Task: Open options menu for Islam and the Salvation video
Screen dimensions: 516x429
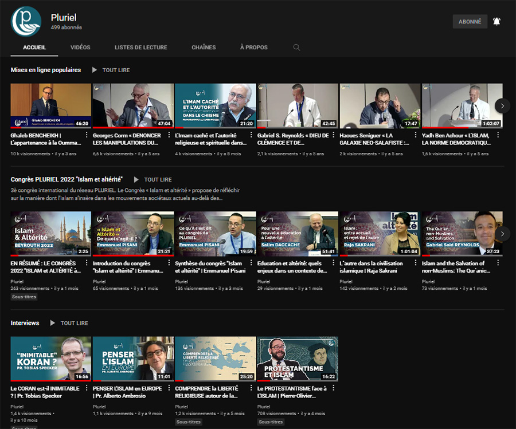Action: tap(498, 263)
